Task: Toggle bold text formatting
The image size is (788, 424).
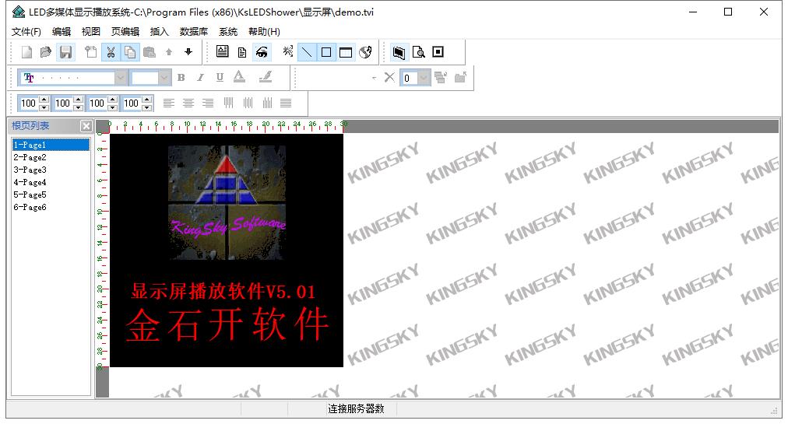Action: coord(181,78)
